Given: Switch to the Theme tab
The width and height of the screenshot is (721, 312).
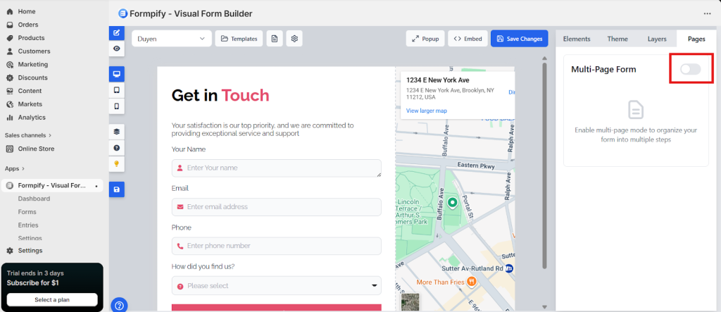Looking at the screenshot, I should pos(617,39).
